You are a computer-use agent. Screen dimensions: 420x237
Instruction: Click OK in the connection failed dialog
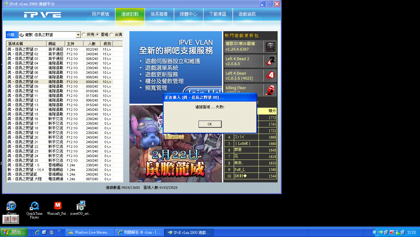tap(210, 124)
